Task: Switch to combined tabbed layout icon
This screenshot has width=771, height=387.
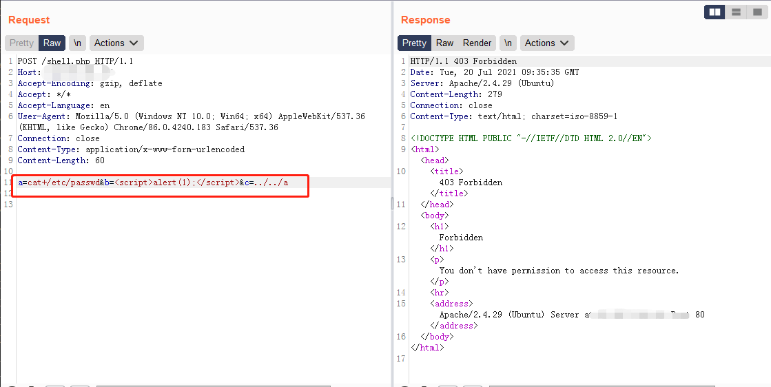Action: (x=757, y=12)
